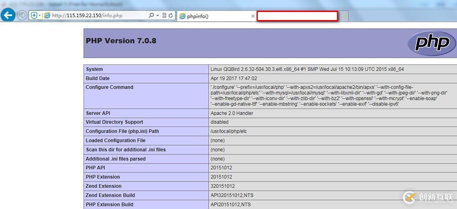Click the '/usr/local/php/etc' path value
The height and width of the screenshot is (209, 457).
pos(228,131)
